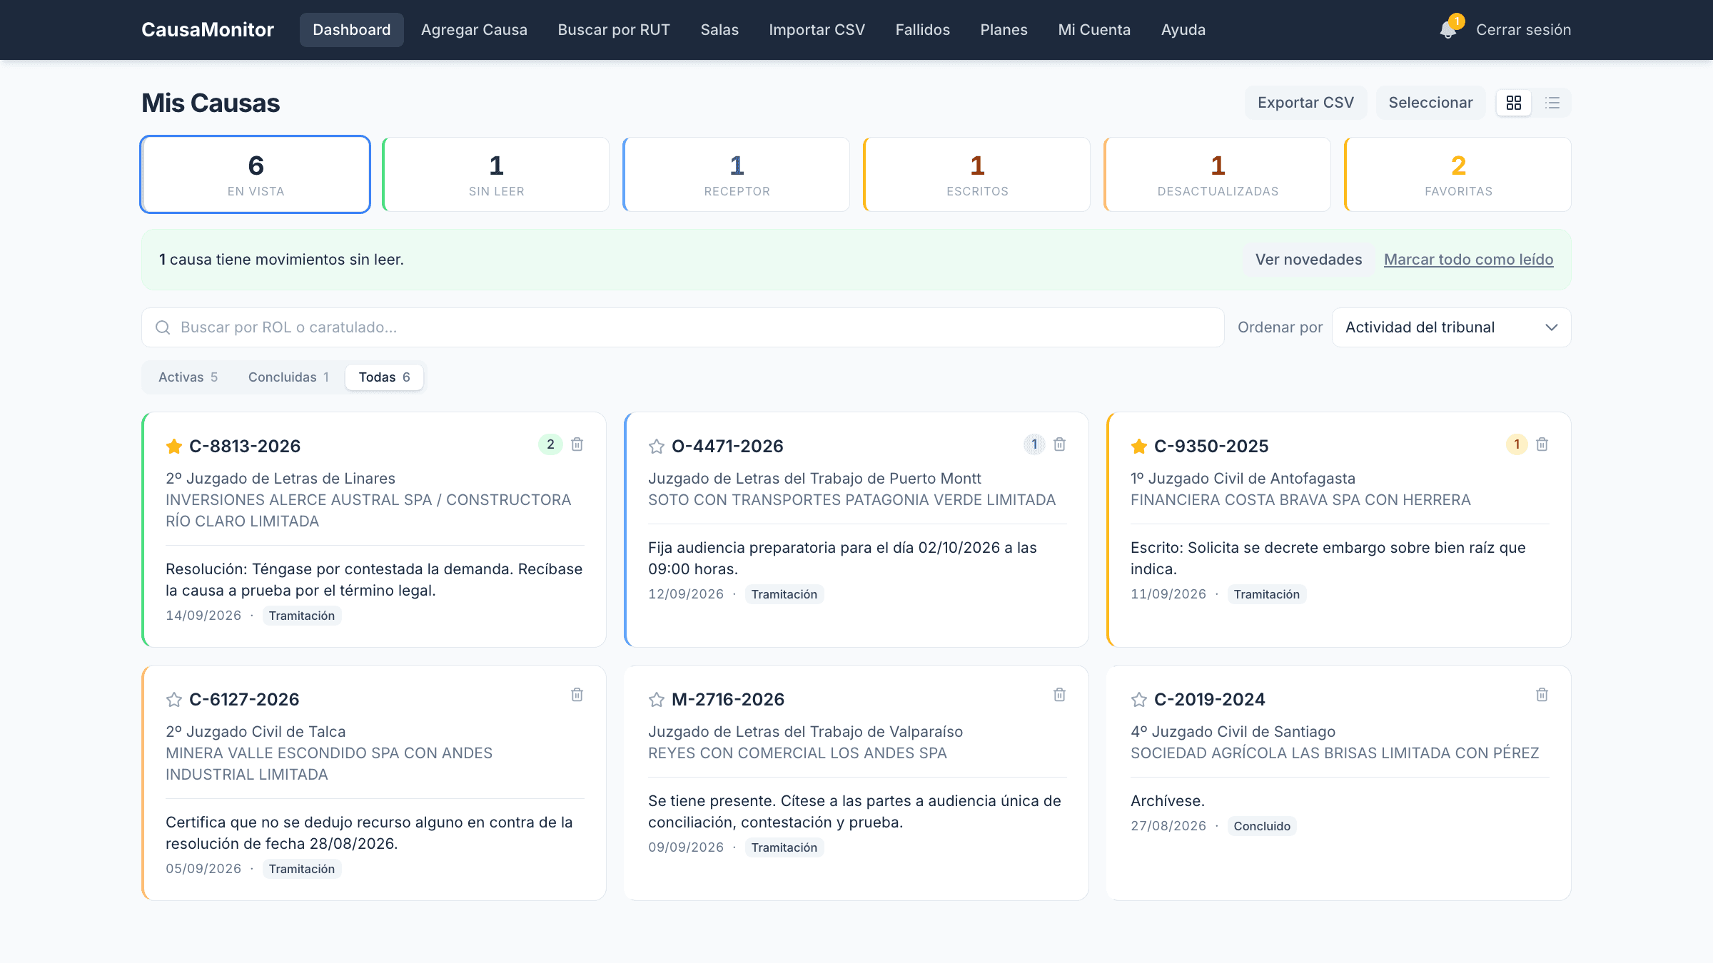Click the Seleccionar button
This screenshot has width=1713, height=963.
tap(1430, 103)
